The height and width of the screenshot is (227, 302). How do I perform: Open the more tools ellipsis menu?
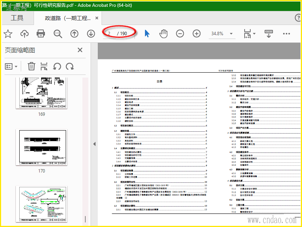click(287, 34)
